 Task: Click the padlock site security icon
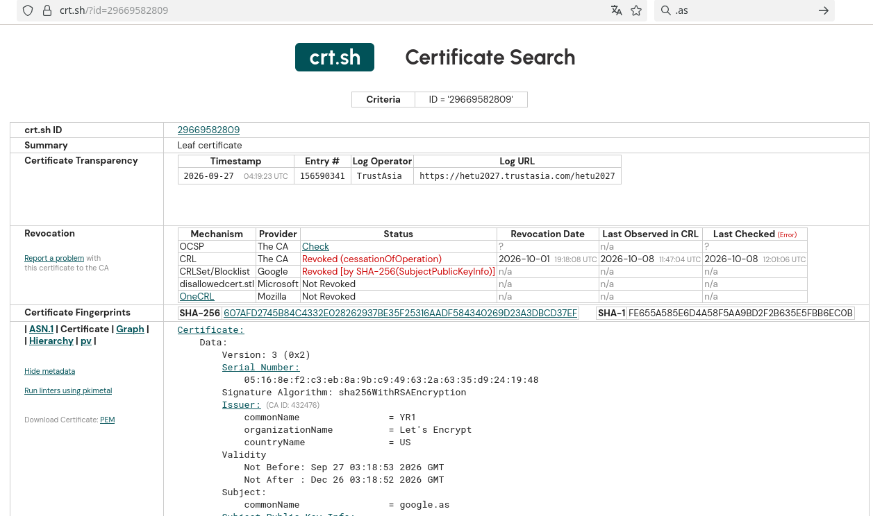click(47, 10)
